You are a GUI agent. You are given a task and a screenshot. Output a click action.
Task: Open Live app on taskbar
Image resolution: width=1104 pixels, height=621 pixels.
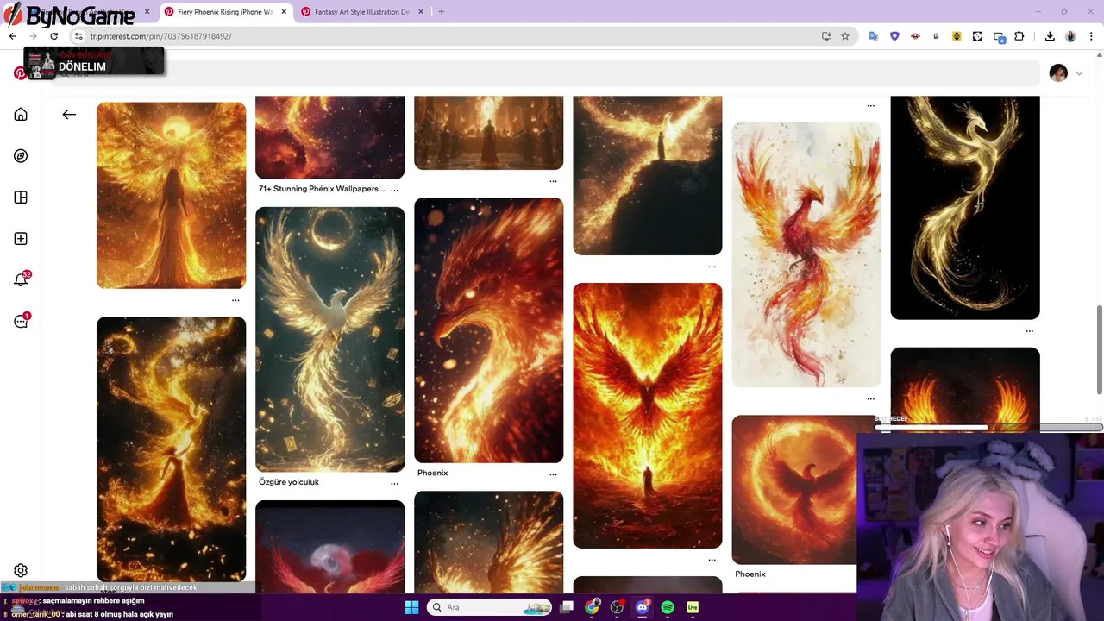(x=693, y=607)
